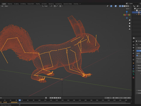Open the viewport shading options dropdown

pos(130,6)
